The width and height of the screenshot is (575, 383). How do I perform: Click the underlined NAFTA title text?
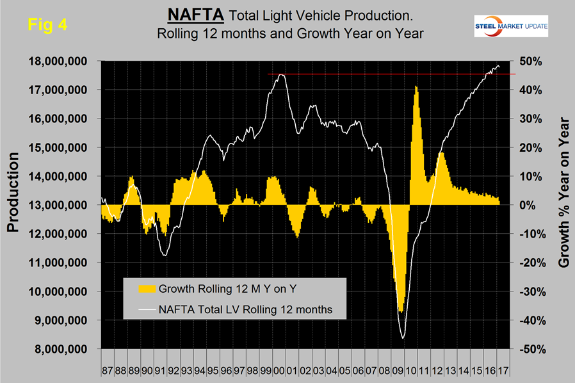pos(186,15)
